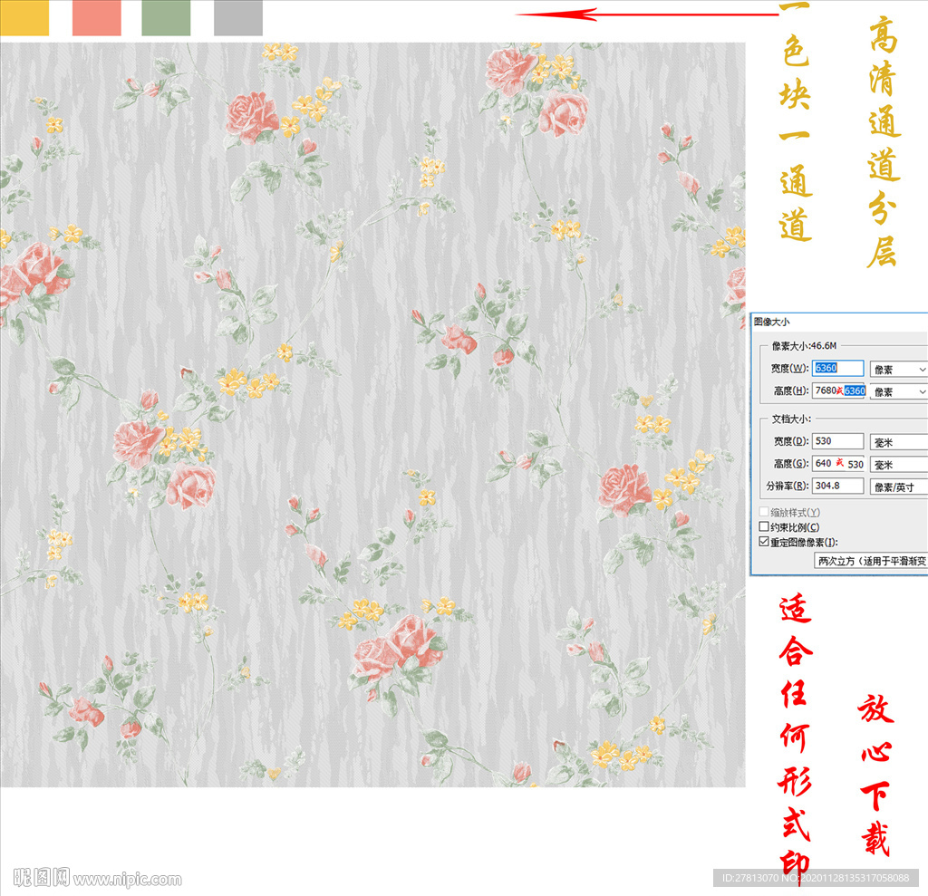Focus the pixel 宽度(W) field showing 6360

click(837, 369)
